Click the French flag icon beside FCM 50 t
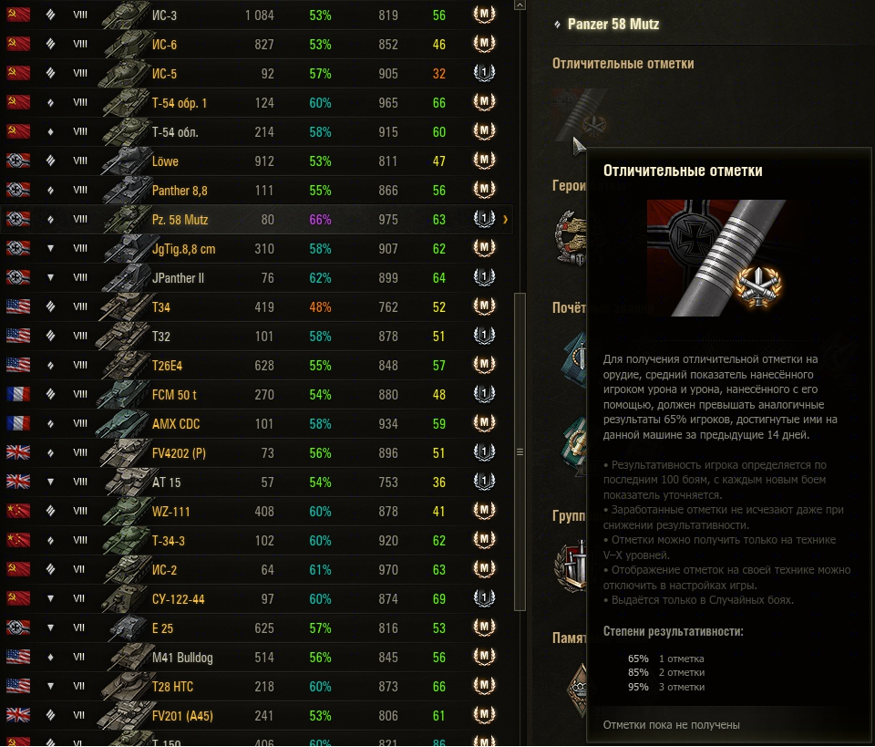This screenshot has width=875, height=747. (x=18, y=394)
